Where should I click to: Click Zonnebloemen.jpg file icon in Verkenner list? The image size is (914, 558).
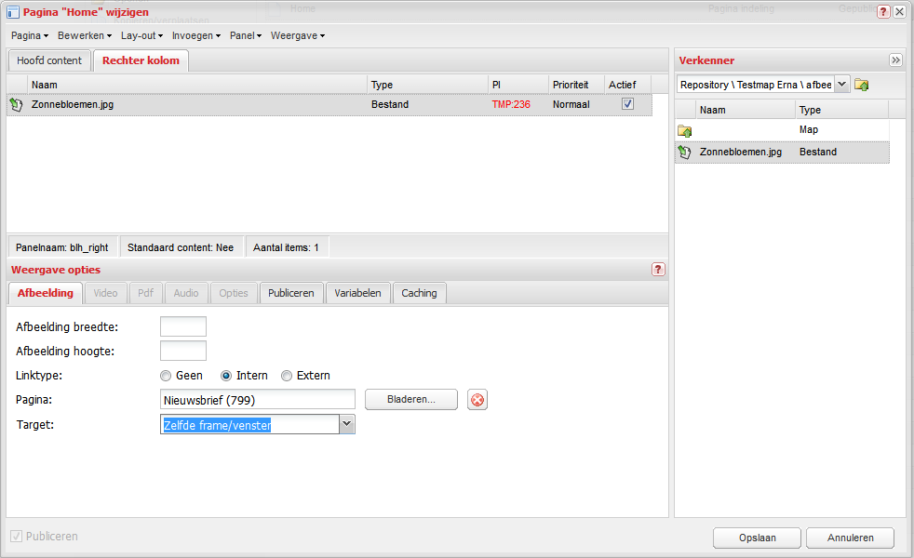[x=684, y=153]
